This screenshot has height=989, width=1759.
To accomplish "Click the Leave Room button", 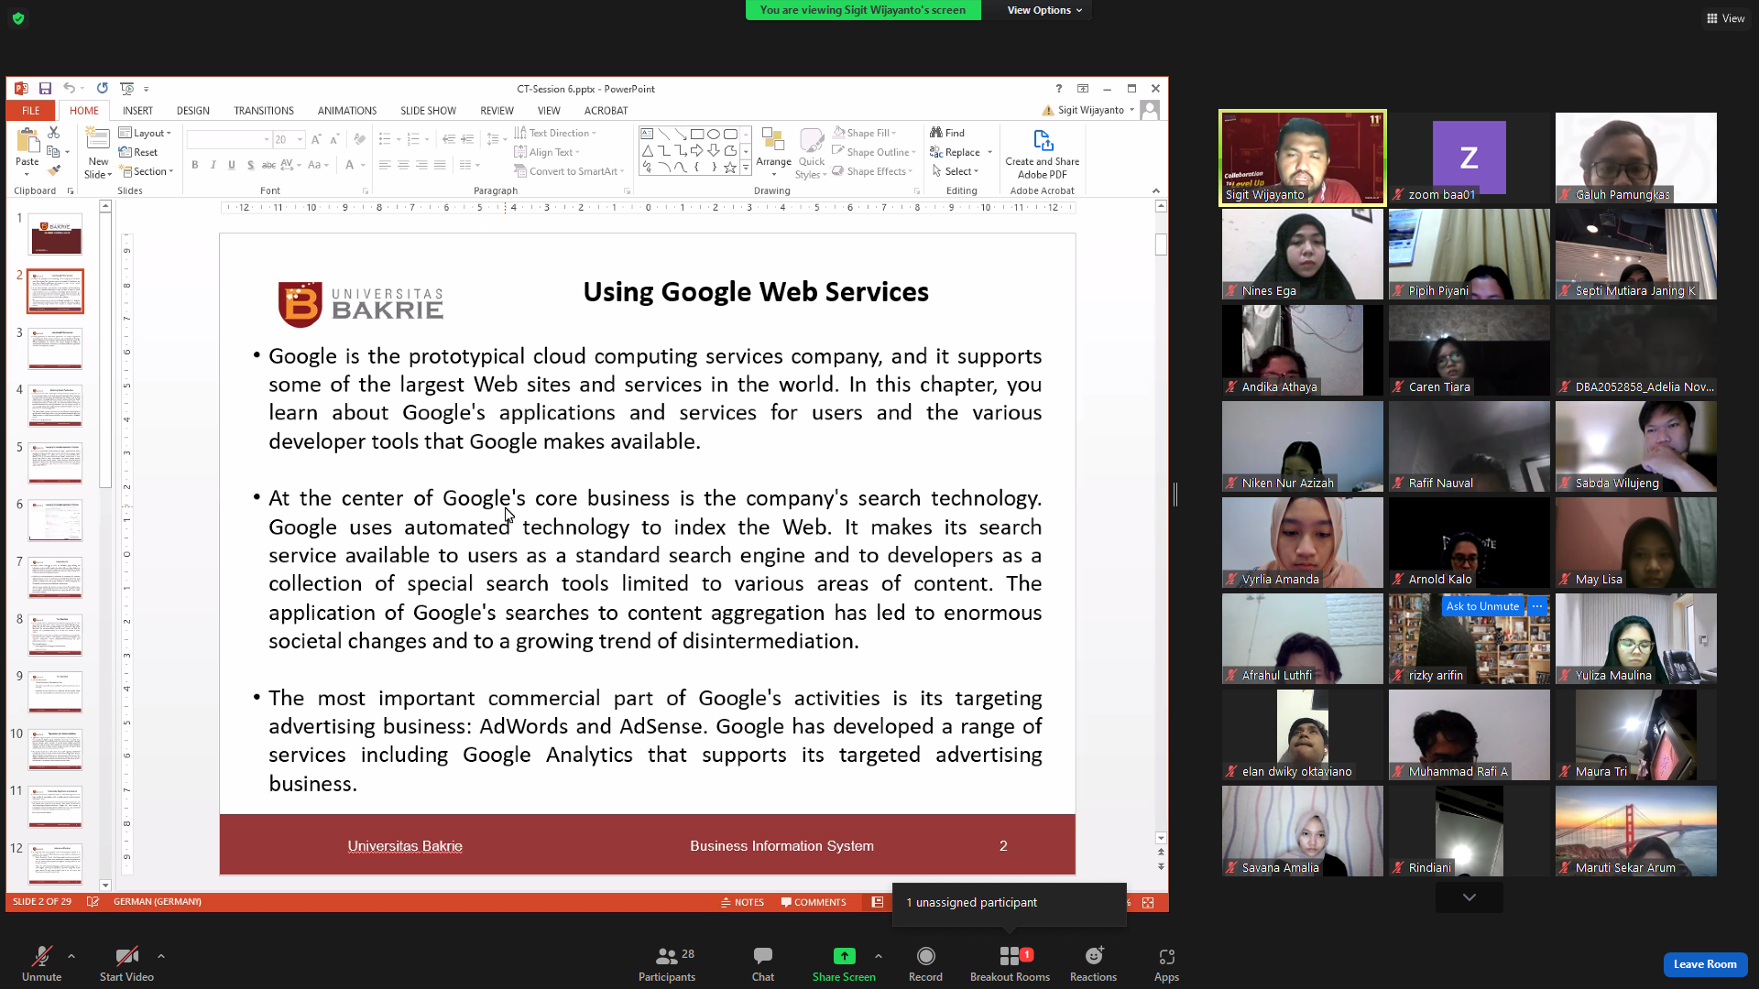I will click(1705, 964).
